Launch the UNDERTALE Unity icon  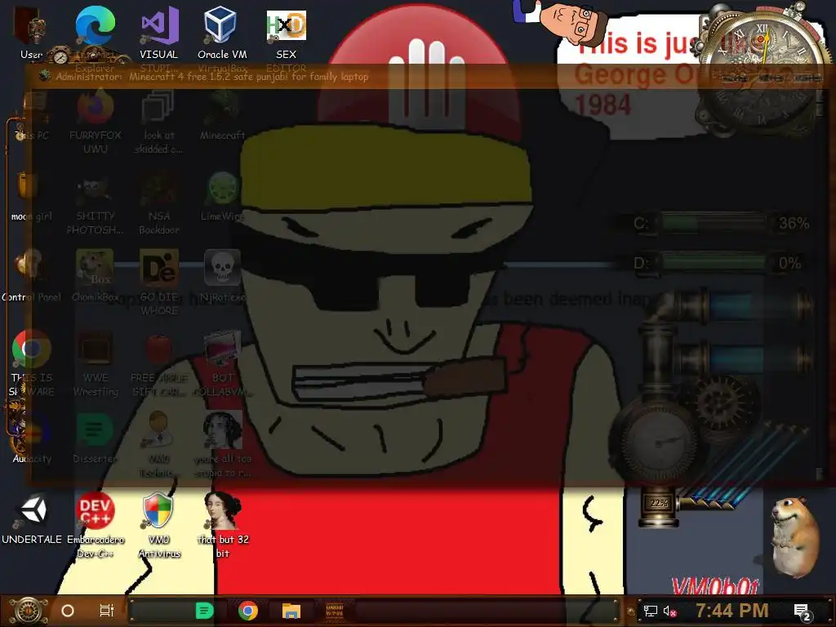[x=32, y=517]
